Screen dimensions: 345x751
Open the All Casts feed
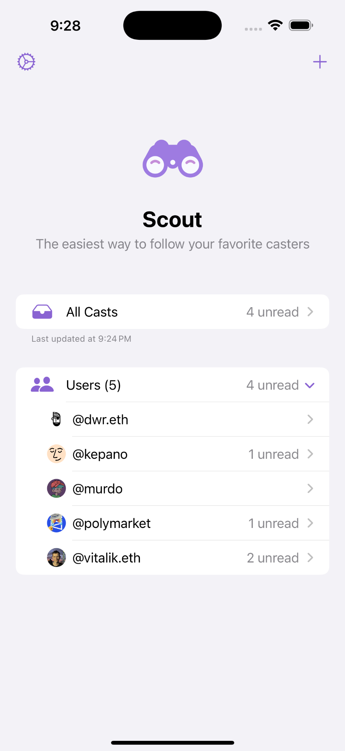click(x=92, y=312)
